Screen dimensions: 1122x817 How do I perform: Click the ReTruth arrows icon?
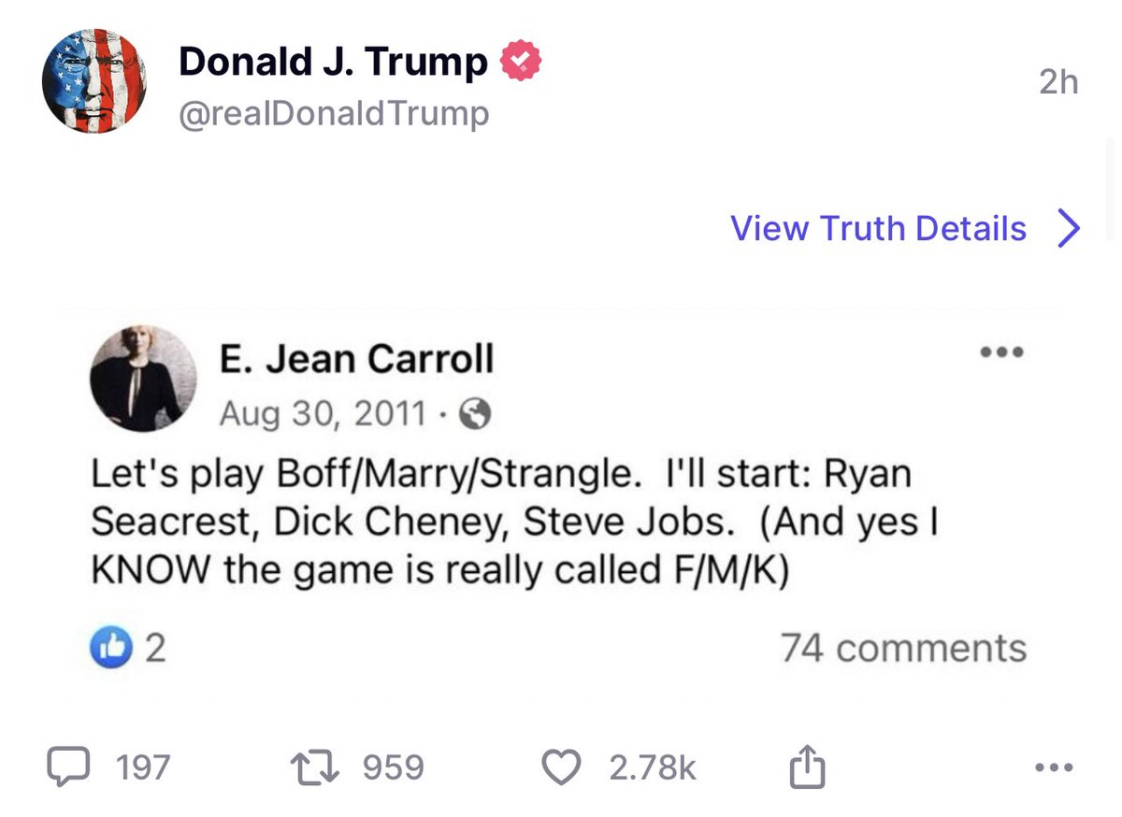317,767
